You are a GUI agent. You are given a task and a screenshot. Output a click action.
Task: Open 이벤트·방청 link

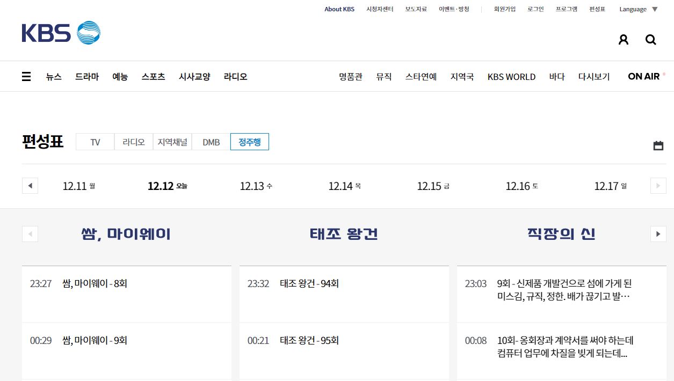(x=454, y=9)
